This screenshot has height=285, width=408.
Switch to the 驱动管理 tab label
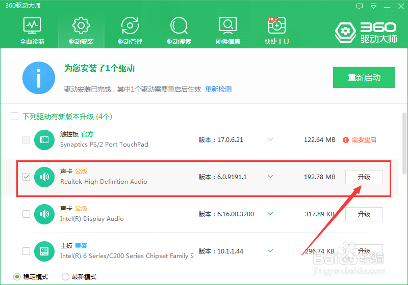pos(130,42)
